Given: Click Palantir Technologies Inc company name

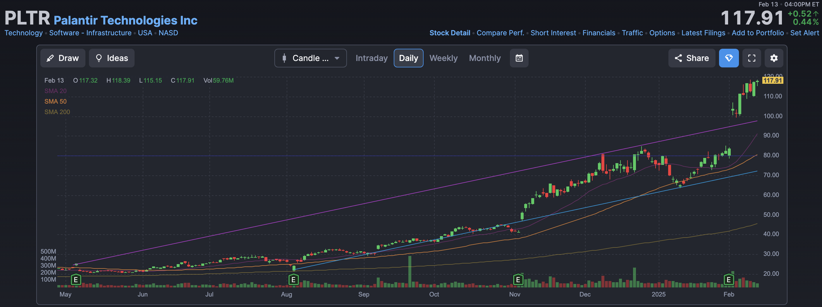Looking at the screenshot, I should [125, 20].
